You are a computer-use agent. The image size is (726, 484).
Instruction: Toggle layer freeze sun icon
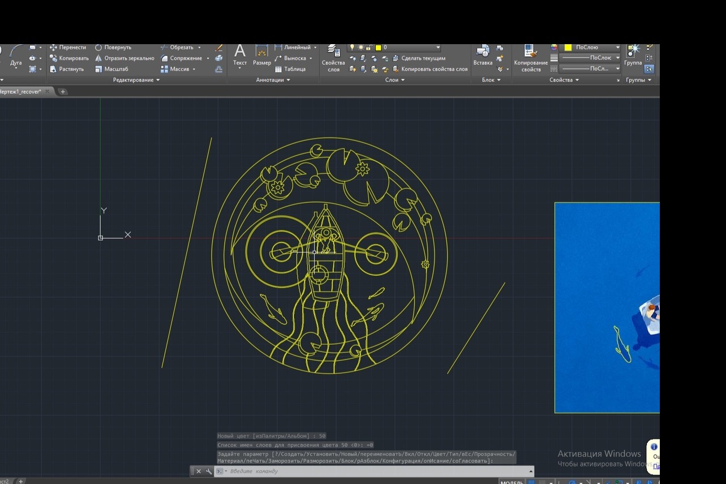[x=361, y=48]
